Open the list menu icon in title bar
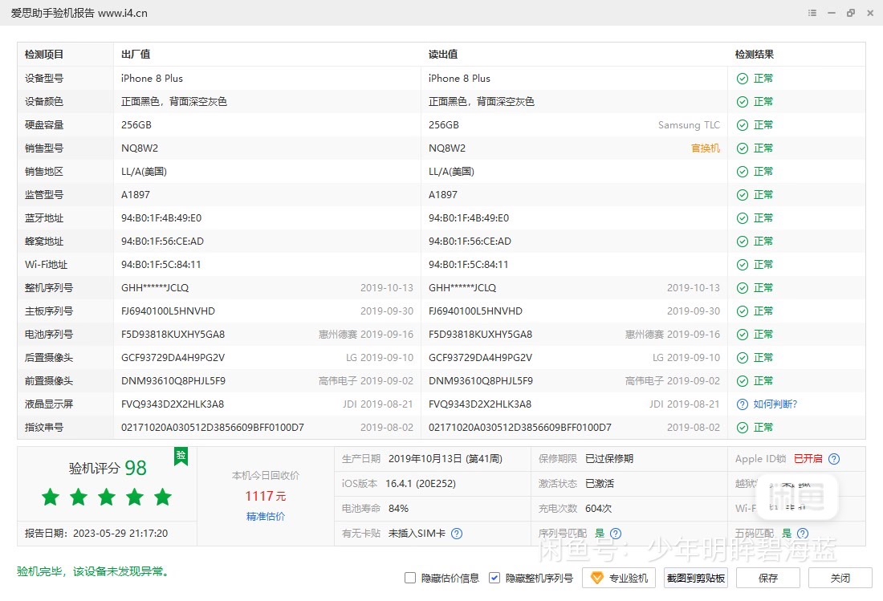The width and height of the screenshot is (883, 601). (812, 13)
